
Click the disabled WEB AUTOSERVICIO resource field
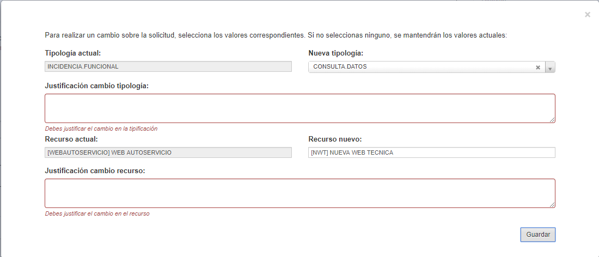168,152
